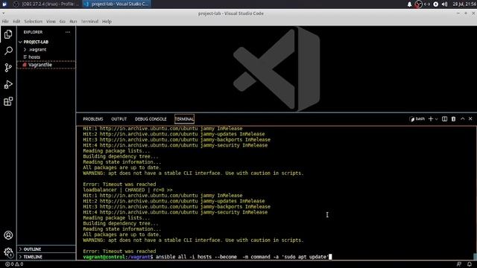Switch to the Debug Console tab
The width and height of the screenshot is (477, 268).
click(x=151, y=119)
